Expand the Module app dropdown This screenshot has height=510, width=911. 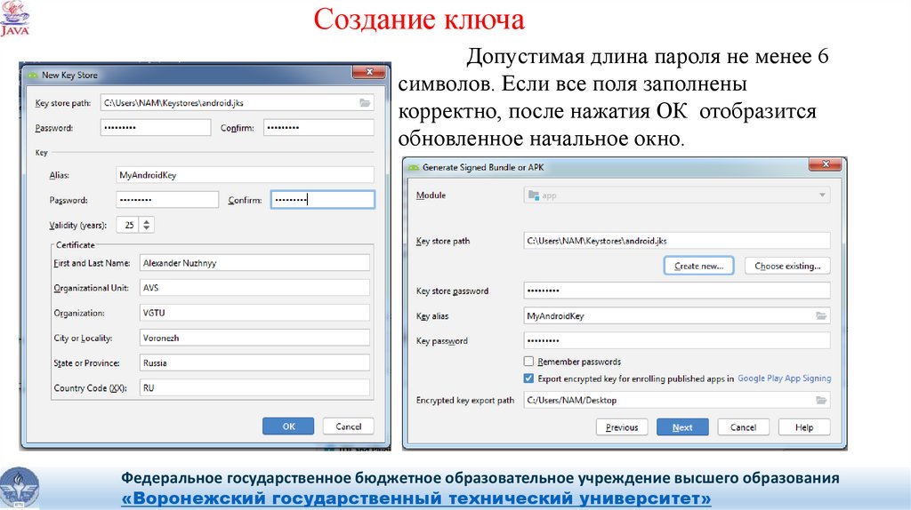coord(822,195)
